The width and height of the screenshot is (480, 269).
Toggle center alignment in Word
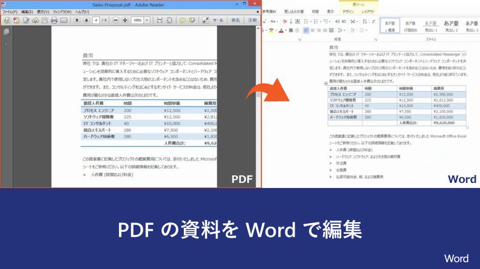tap(313, 30)
